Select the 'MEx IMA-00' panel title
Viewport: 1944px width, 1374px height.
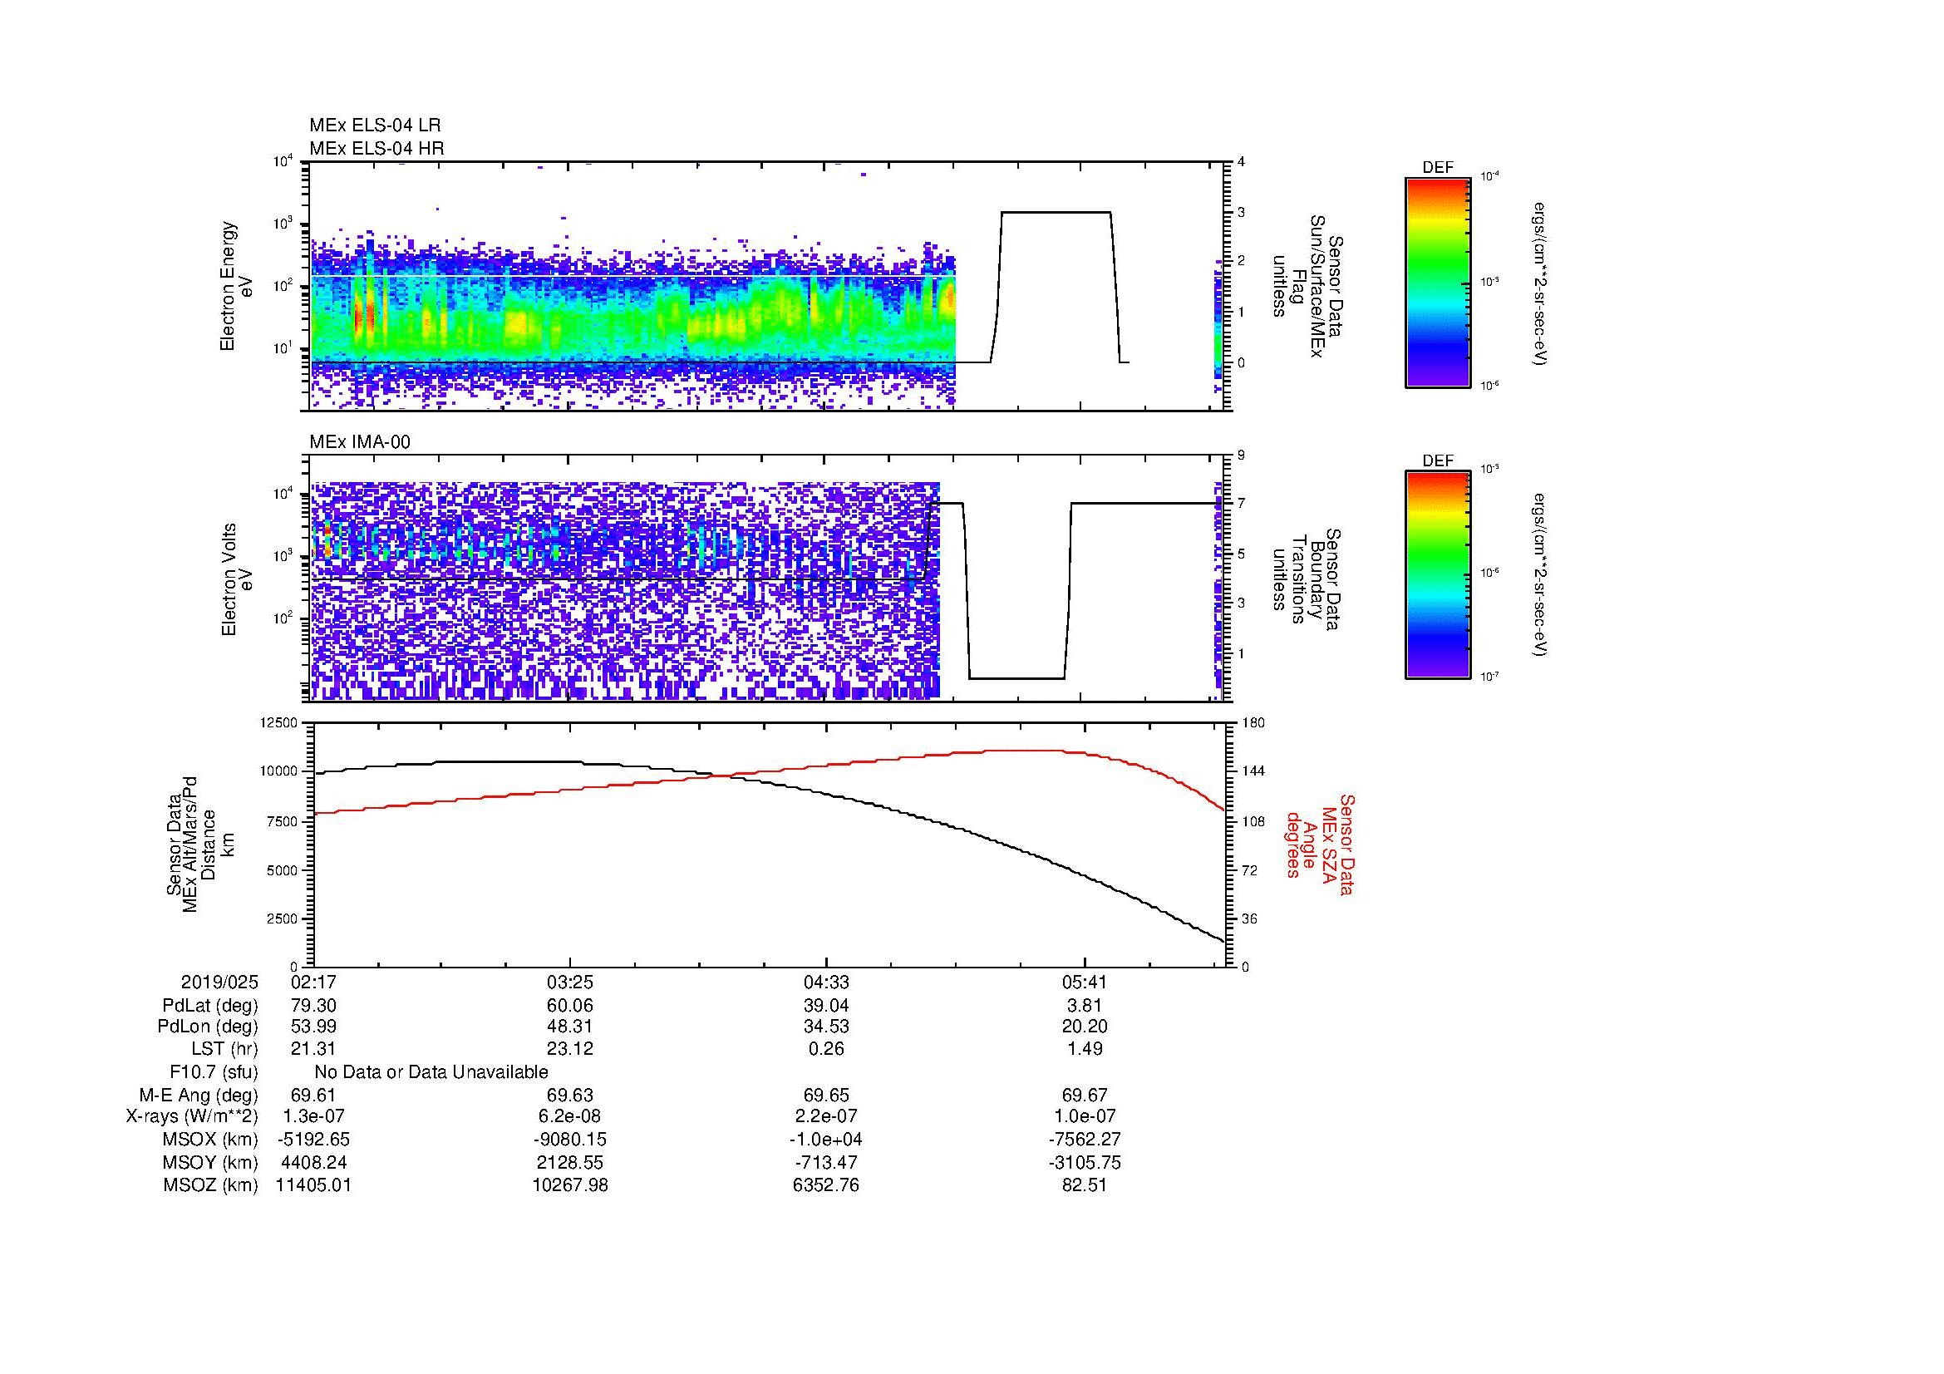(360, 442)
